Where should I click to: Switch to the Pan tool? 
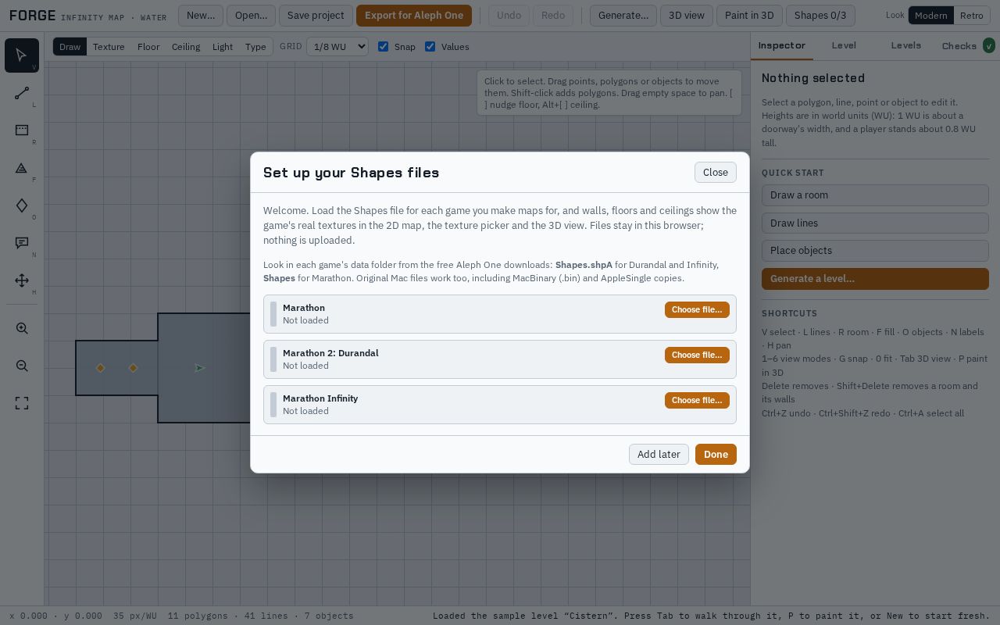point(22,280)
